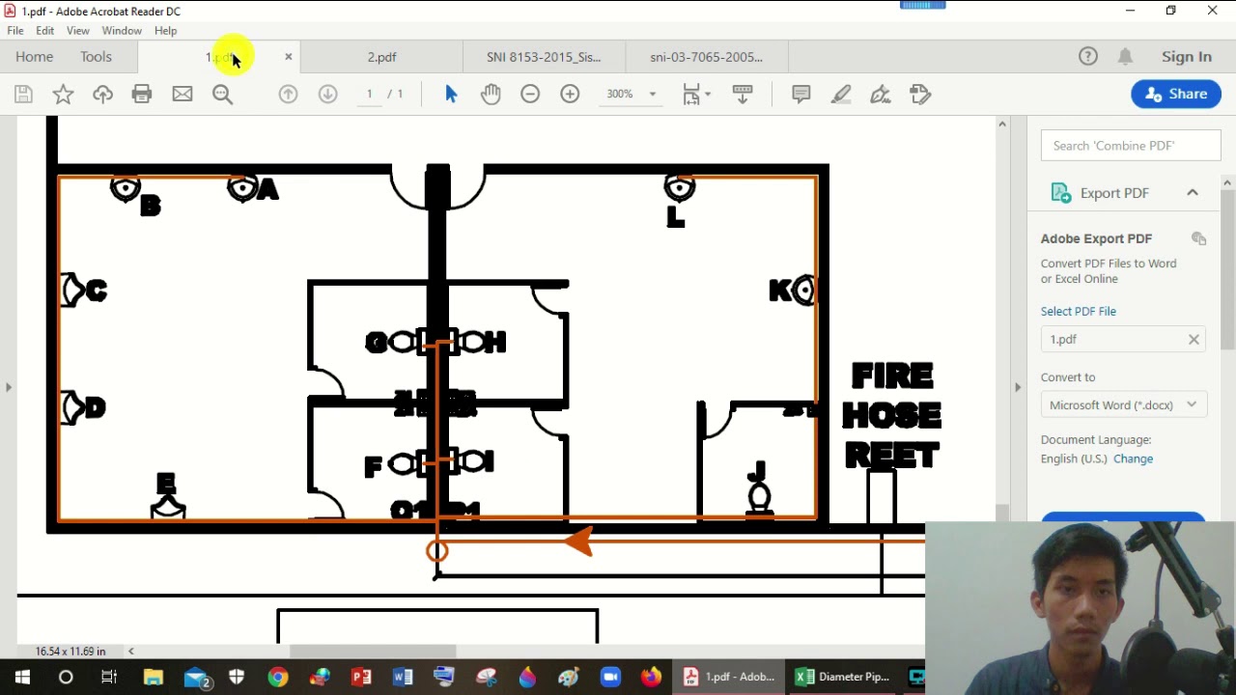Image resolution: width=1236 pixels, height=695 pixels.
Task: Select the Highlight text pen tool
Action: point(841,94)
